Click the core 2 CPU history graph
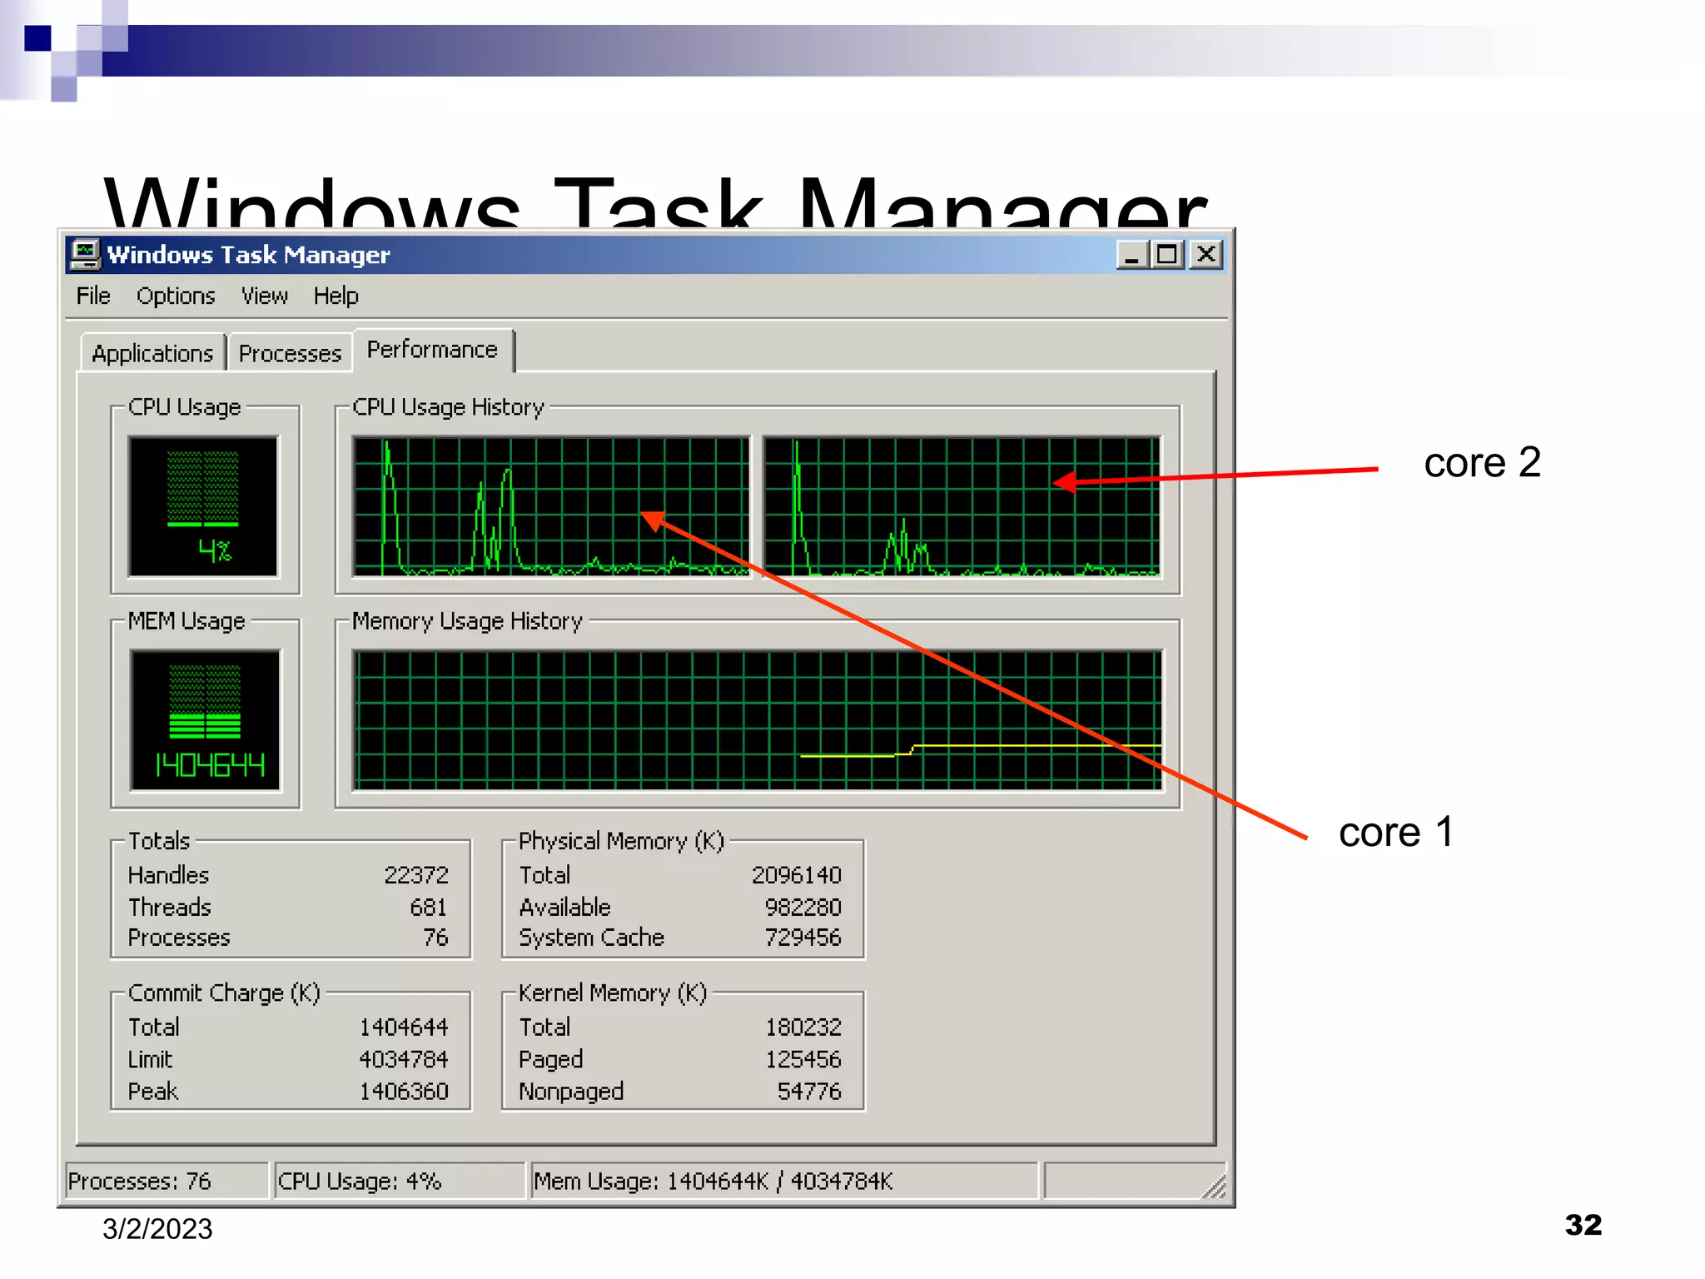Viewport: 1705px width, 1279px height. tap(962, 506)
